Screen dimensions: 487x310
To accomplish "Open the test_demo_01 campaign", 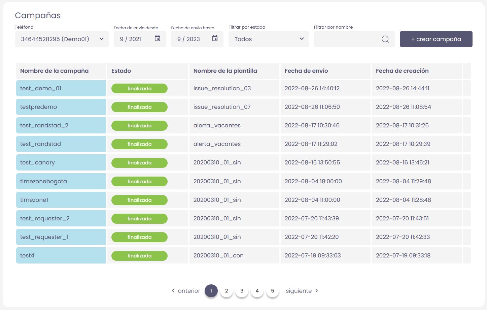I will tap(41, 88).
